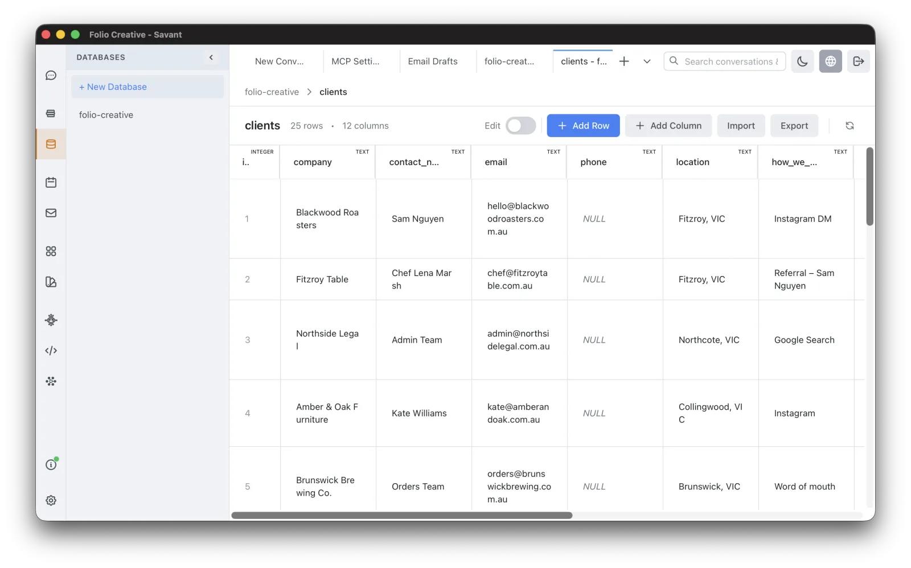
Task: Switch to dark mode moon icon
Action: [802, 61]
